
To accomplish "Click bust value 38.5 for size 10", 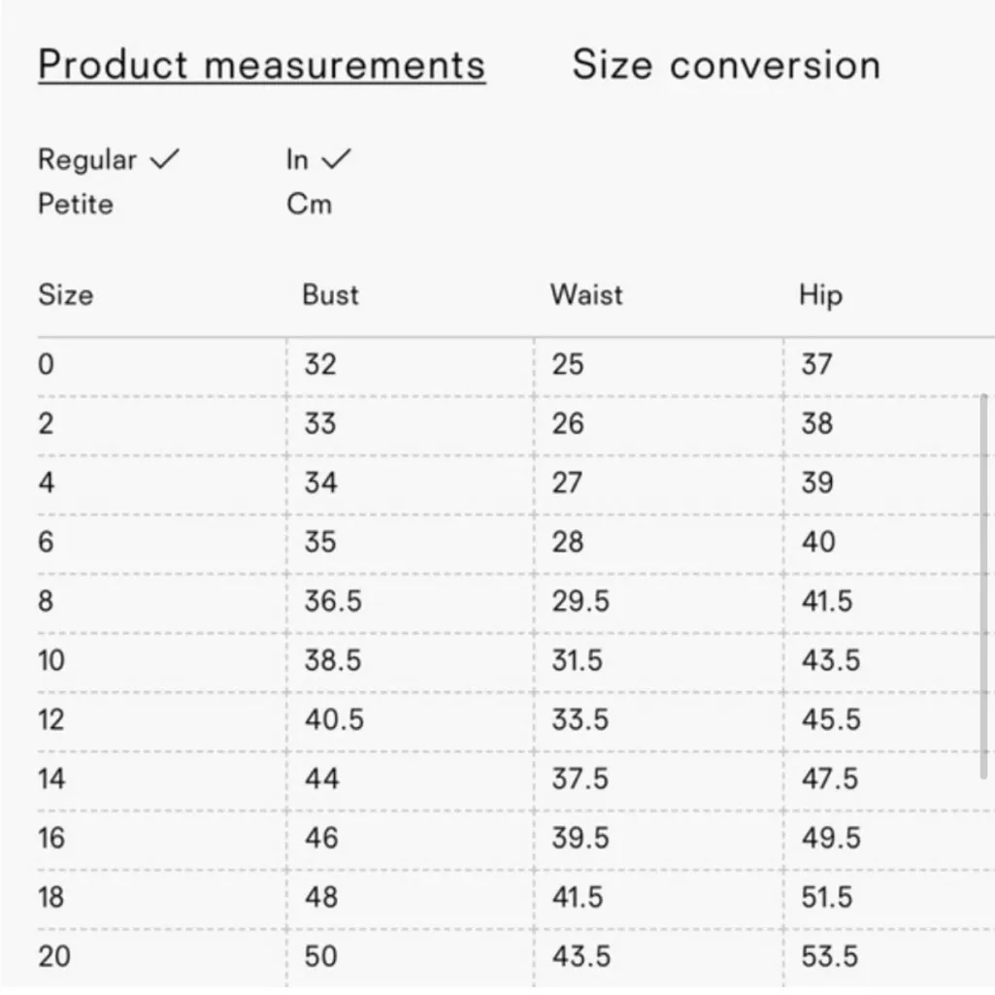I will [x=332, y=660].
